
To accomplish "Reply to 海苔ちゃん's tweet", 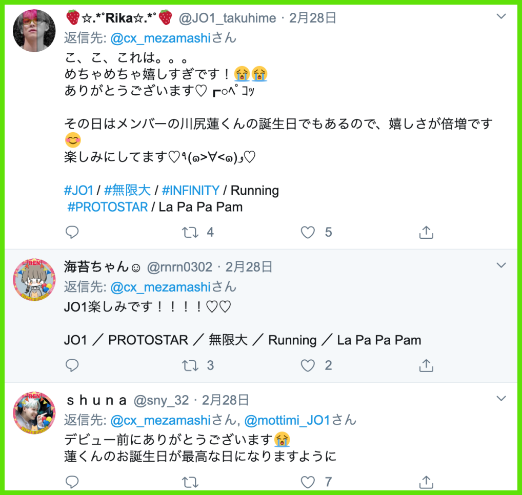I will (x=72, y=365).
